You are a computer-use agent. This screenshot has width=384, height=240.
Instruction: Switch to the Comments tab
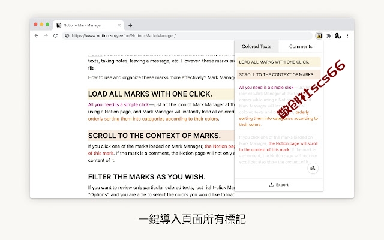pos(301,46)
